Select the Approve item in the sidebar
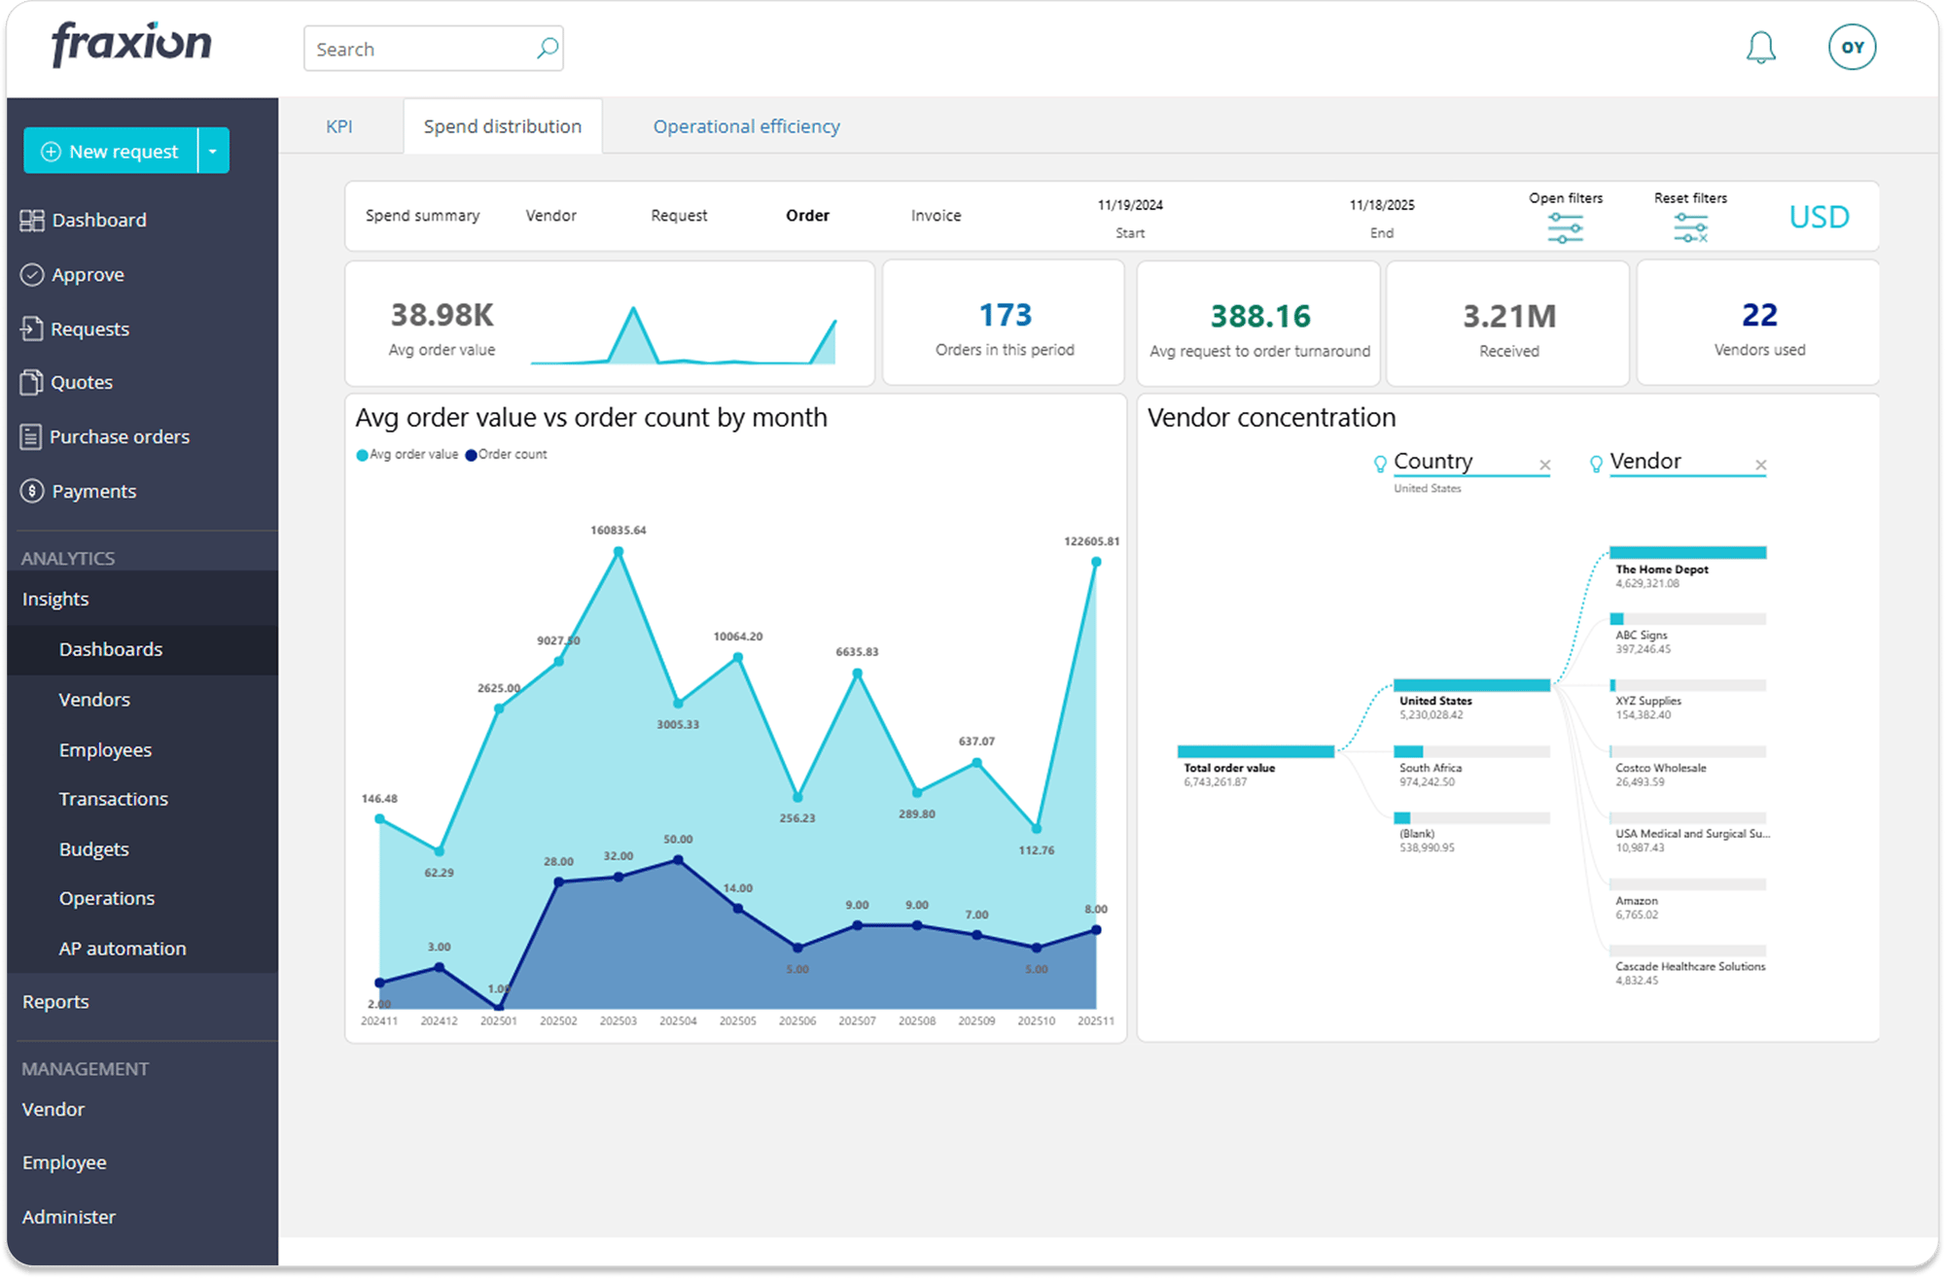The height and width of the screenshot is (1278, 1945). pos(88,274)
